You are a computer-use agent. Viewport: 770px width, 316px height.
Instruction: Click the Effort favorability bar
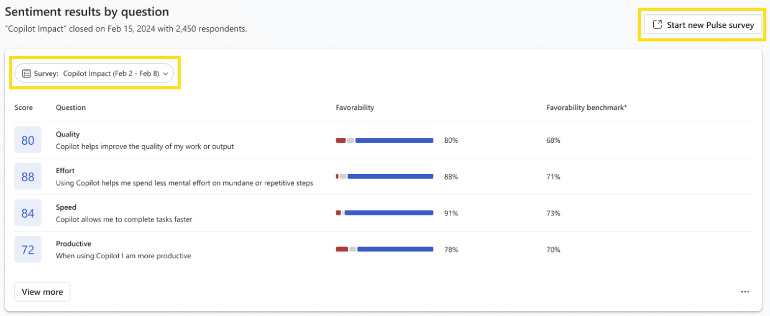point(384,177)
